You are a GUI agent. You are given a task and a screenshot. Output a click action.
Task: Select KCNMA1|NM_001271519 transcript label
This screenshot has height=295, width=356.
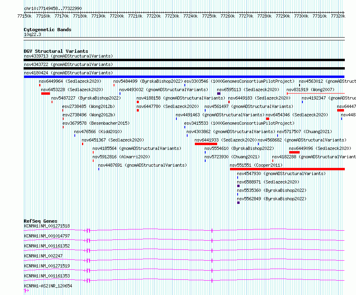tap(47, 266)
